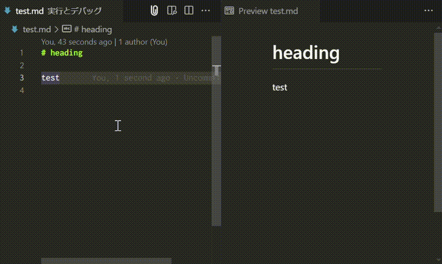Click the 'test' paragraph in preview
Screen dimensions: 442x264
[x=280, y=88]
